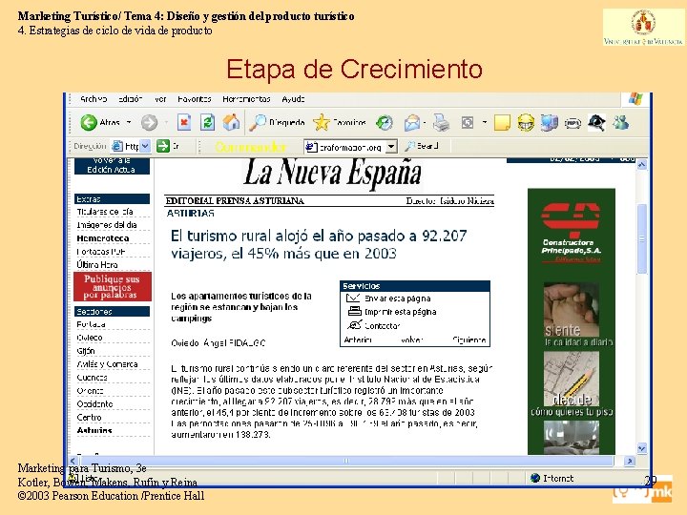
Task: Click the green Ir go arrow
Action: pyautogui.click(x=163, y=146)
